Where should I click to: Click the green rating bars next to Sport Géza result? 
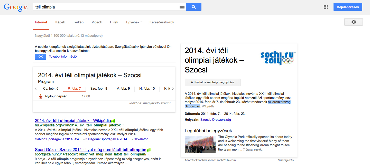149,150
